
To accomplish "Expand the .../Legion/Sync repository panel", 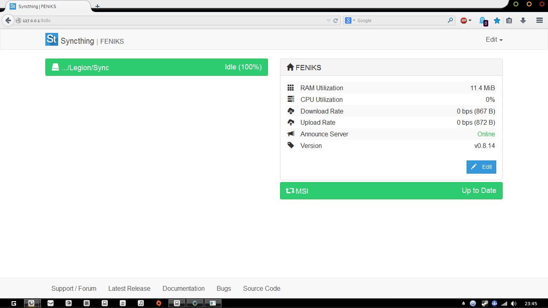I will tap(156, 67).
